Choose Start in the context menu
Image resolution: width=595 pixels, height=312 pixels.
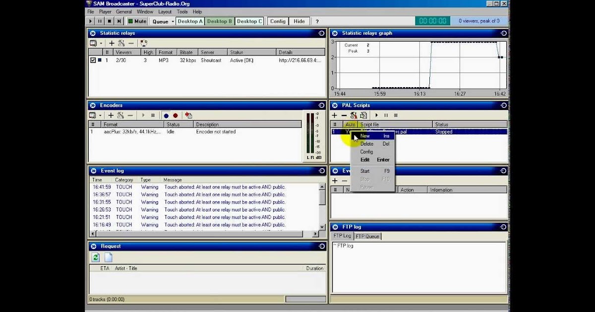(x=373, y=171)
